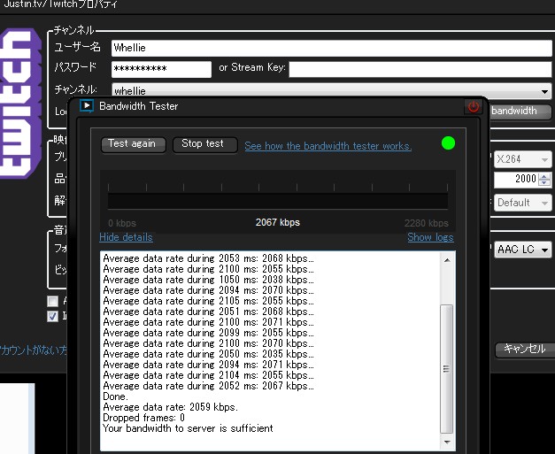Click the ユーザー名 field containing Whellie

332,48
